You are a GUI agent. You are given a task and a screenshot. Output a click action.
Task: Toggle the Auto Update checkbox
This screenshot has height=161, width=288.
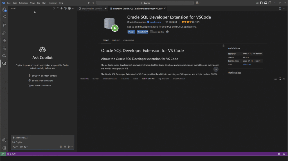click(x=151, y=32)
